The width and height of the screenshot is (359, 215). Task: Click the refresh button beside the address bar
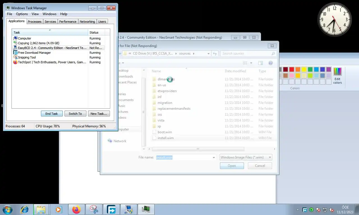pos(215,53)
